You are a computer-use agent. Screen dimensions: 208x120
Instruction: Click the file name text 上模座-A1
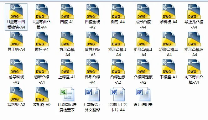tap(67, 77)
